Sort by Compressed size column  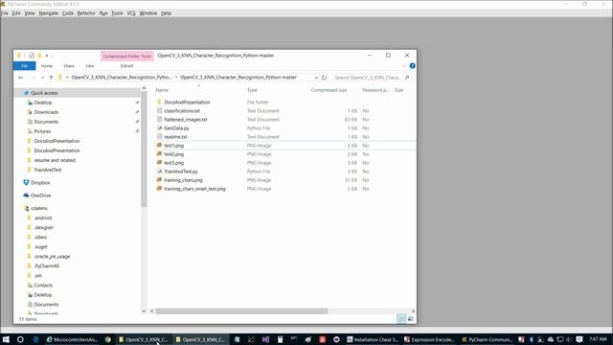tap(329, 90)
